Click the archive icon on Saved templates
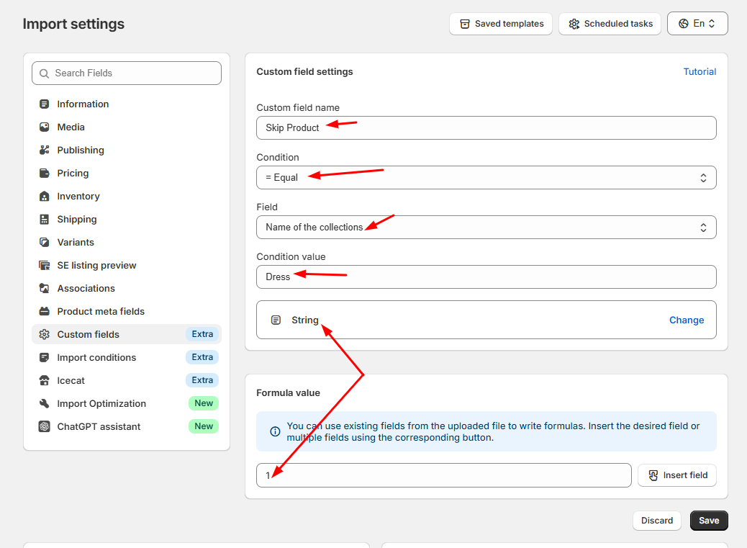The width and height of the screenshot is (747, 548). tap(465, 24)
